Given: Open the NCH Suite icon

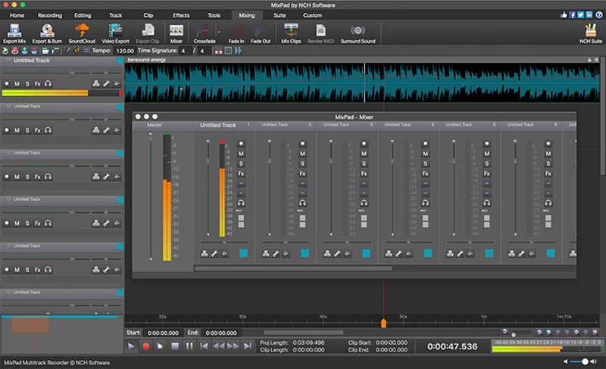Looking at the screenshot, I should (x=589, y=31).
